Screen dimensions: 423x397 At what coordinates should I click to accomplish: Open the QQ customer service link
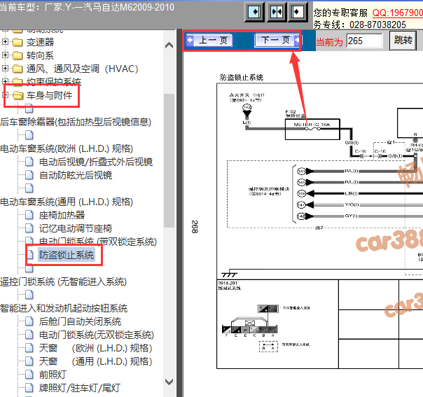pyautogui.click(x=397, y=13)
